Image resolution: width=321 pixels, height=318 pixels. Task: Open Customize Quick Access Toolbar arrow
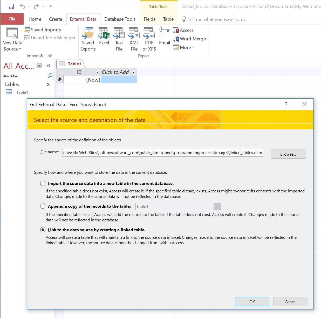(x=51, y=6)
